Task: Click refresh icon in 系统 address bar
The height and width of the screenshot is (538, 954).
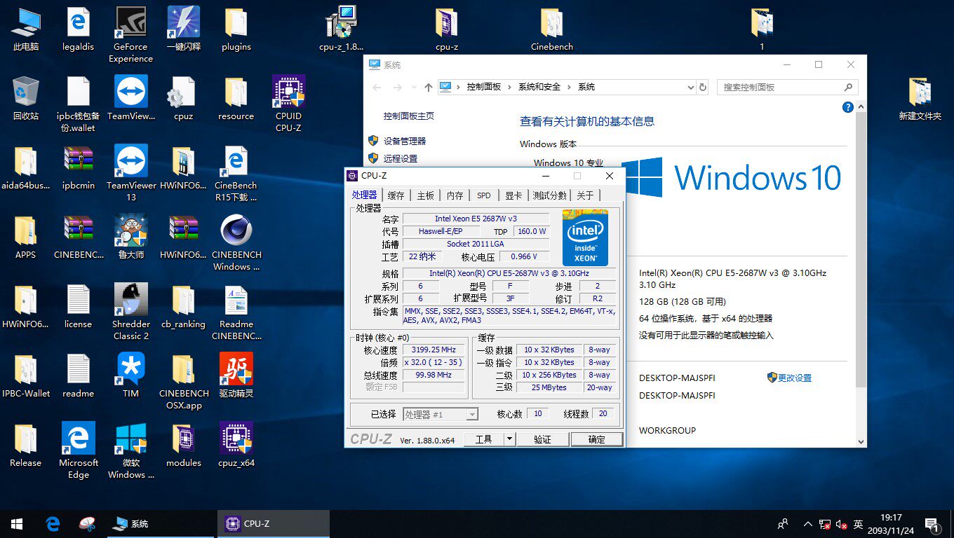Action: point(703,87)
